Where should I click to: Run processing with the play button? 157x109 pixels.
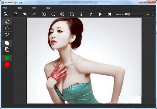point(100,14)
